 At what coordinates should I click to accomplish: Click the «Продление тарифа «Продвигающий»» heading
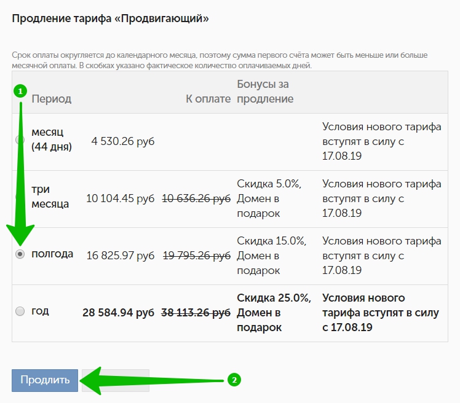(x=110, y=18)
